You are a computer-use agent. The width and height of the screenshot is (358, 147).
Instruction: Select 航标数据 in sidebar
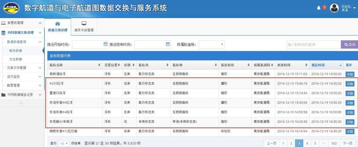(15, 51)
